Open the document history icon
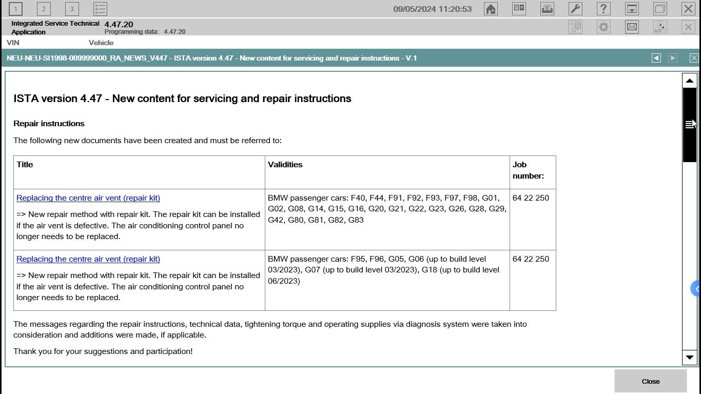Screen dimensions: 701x394 point(575,27)
